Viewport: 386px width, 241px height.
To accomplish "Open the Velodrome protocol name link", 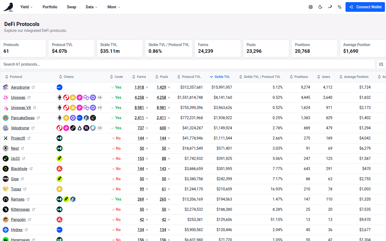I will tap(20, 128).
